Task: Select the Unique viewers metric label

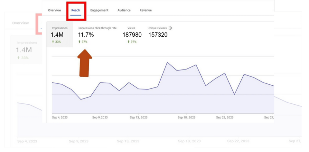Action: point(157,28)
